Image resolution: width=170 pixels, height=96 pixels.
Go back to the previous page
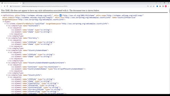(x=2, y=6)
